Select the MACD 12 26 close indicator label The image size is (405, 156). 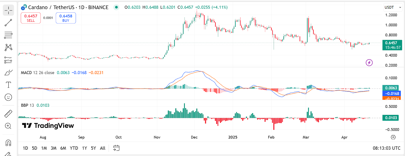point(37,73)
